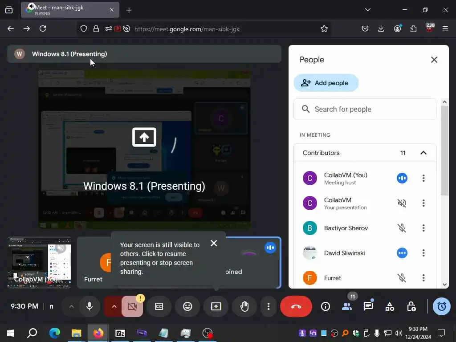
Task: Click the red screen sharing indicator
Action: (118, 28)
